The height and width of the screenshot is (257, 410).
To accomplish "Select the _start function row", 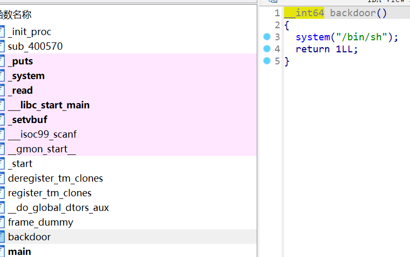I will tap(128, 163).
